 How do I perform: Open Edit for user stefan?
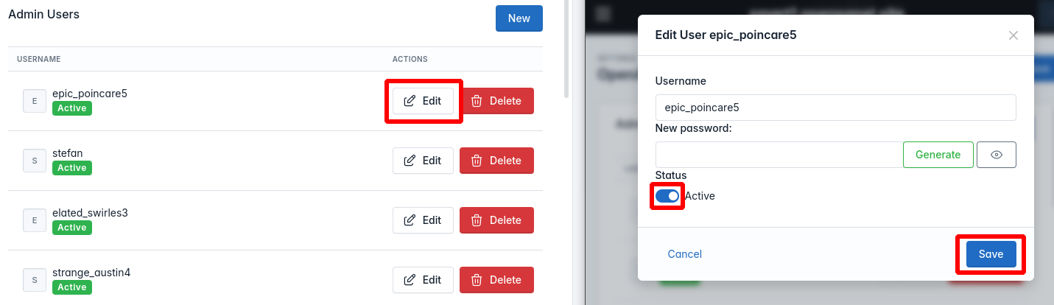(423, 161)
